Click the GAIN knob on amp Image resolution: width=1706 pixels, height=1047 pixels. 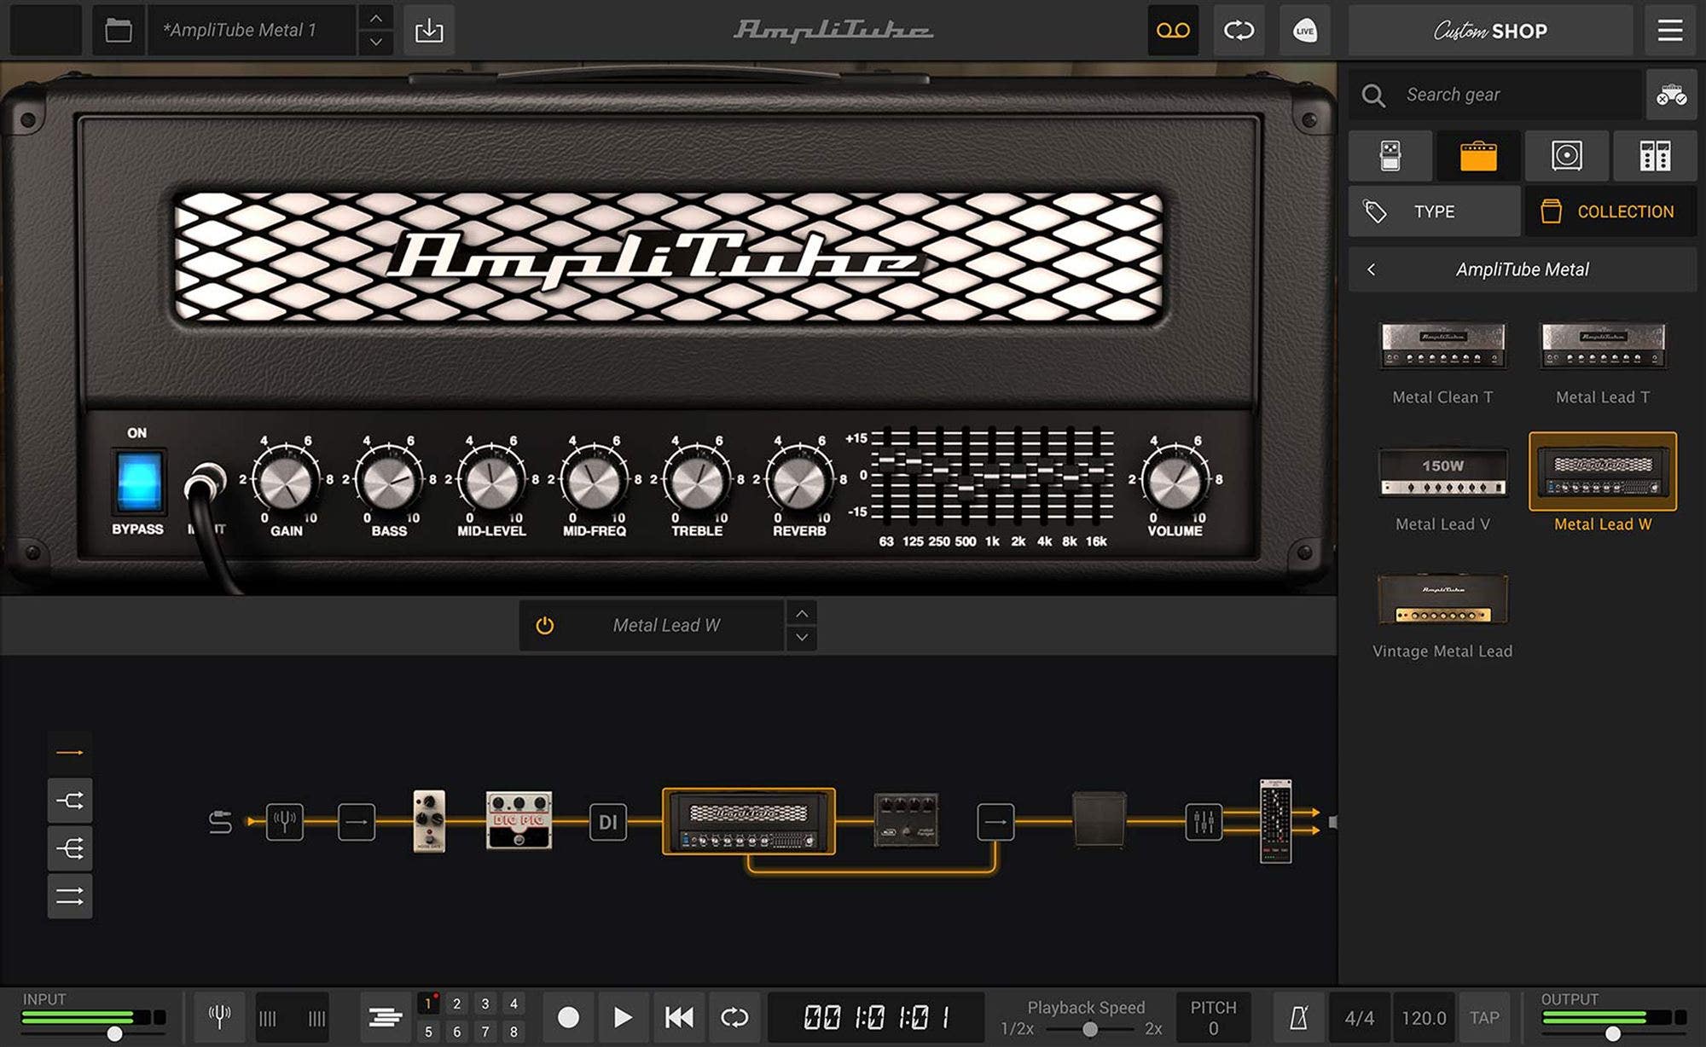[286, 482]
